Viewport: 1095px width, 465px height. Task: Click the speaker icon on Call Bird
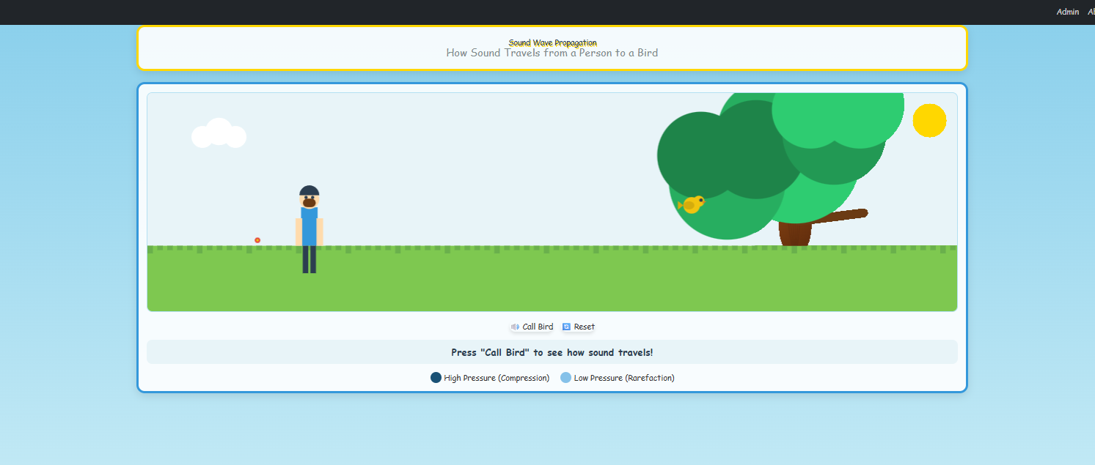[x=516, y=327]
